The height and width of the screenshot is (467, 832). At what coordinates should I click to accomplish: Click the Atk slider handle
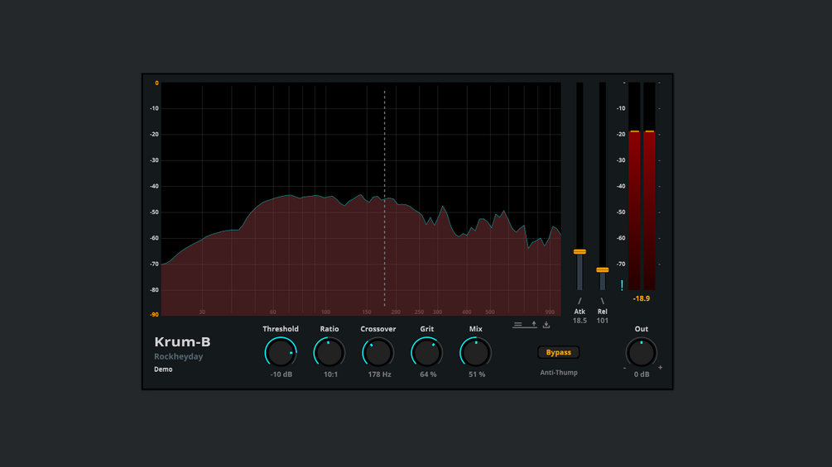[x=580, y=251]
